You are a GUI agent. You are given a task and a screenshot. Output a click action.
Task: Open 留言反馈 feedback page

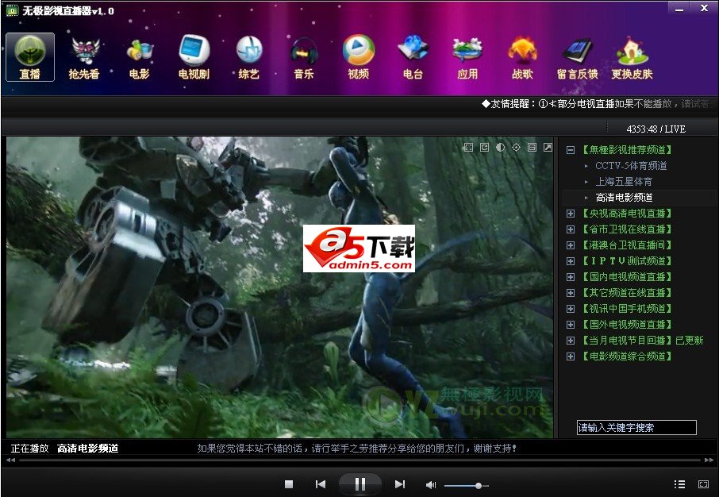577,57
